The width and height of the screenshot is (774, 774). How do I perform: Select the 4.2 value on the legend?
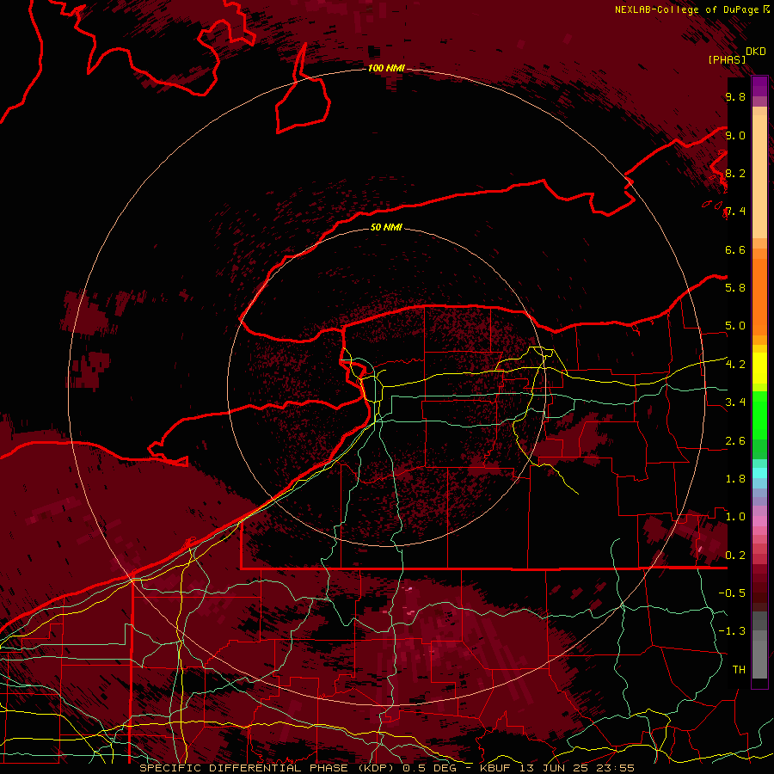tap(735, 365)
